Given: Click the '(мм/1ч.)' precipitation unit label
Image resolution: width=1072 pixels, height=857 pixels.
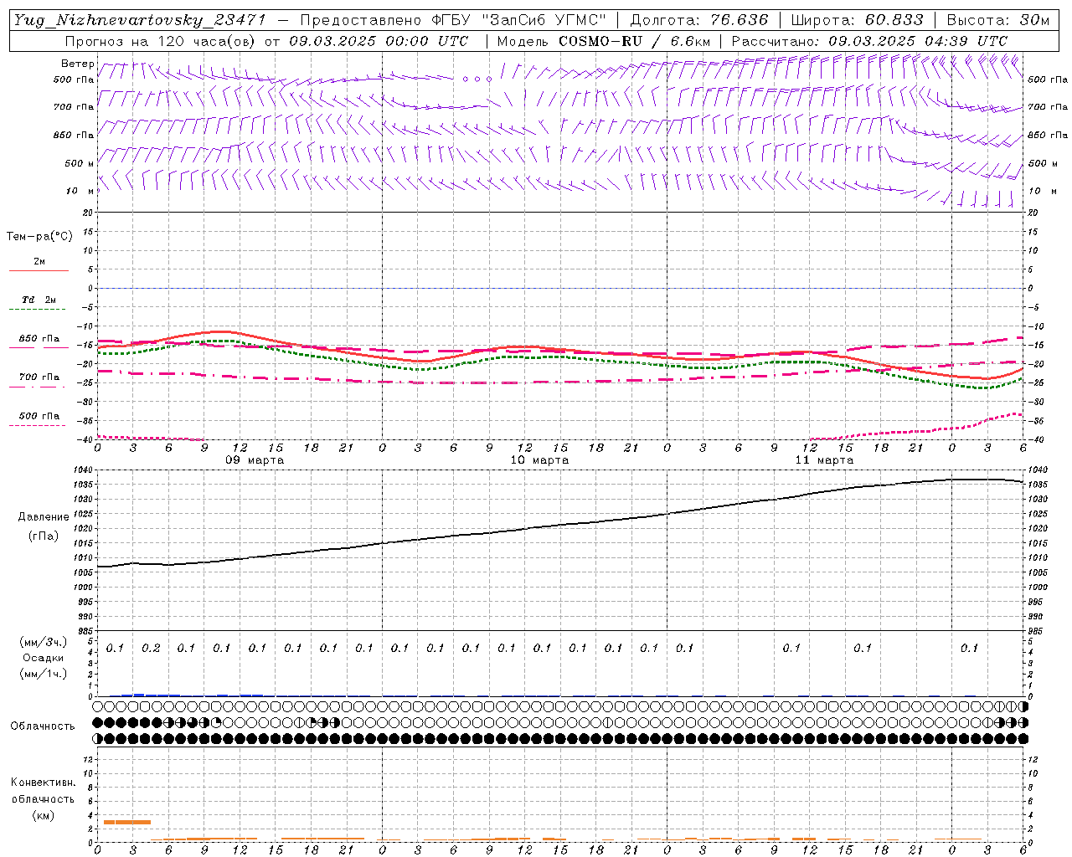Looking at the screenshot, I should pos(43,674).
